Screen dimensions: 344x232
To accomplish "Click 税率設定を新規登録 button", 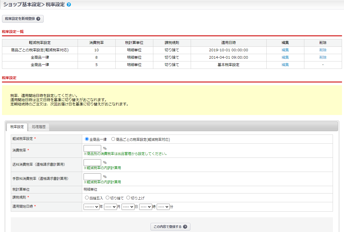I will coord(23,19).
